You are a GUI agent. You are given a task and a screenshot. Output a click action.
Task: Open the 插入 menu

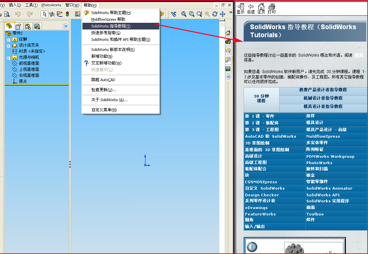pos(14,5)
